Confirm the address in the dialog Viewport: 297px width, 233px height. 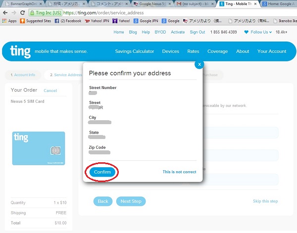pyautogui.click(x=102, y=172)
